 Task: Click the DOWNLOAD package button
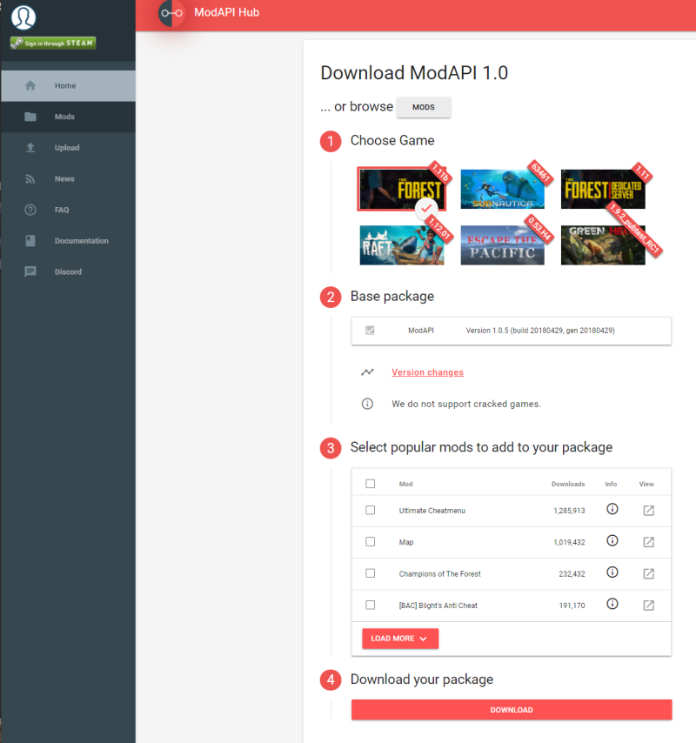(511, 710)
